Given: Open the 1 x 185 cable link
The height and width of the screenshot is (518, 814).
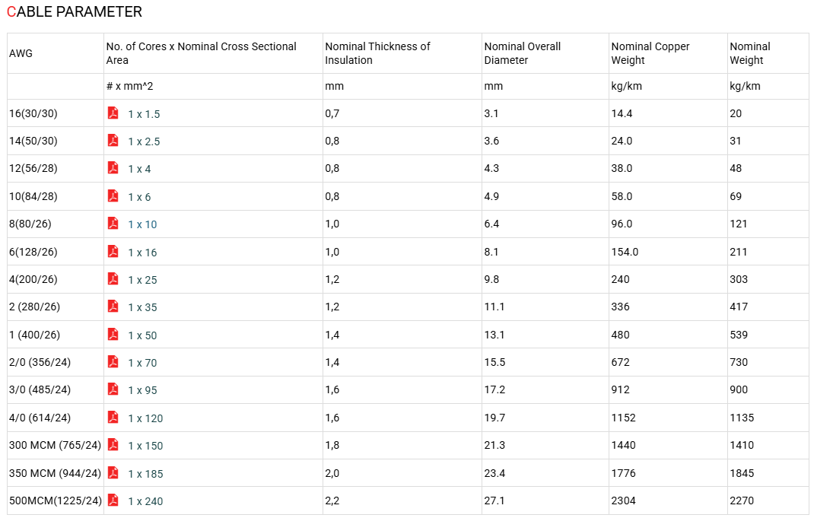Looking at the screenshot, I should click(145, 474).
